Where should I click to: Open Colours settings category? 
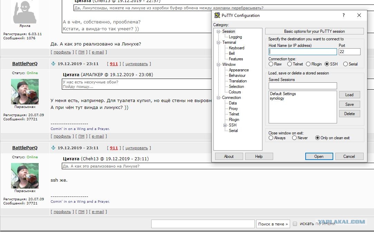point(235,92)
